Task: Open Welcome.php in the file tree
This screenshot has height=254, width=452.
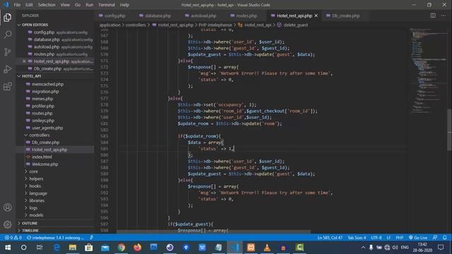Action: tap(45, 164)
